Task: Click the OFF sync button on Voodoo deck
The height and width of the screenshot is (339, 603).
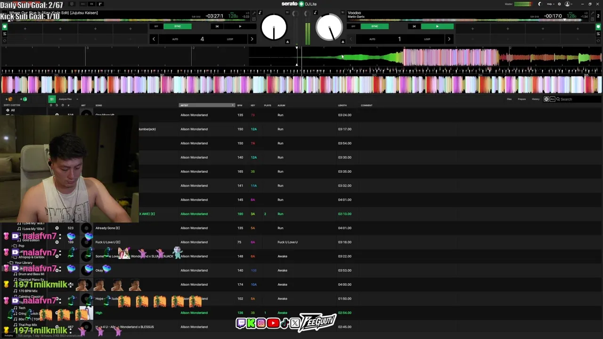Action: point(353,26)
